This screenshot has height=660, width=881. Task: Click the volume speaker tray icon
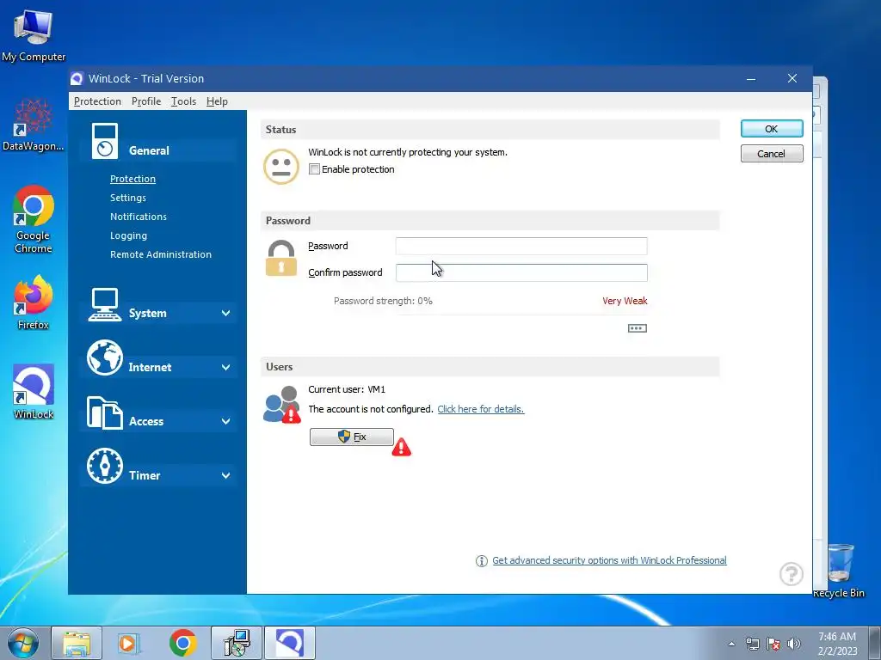794,644
